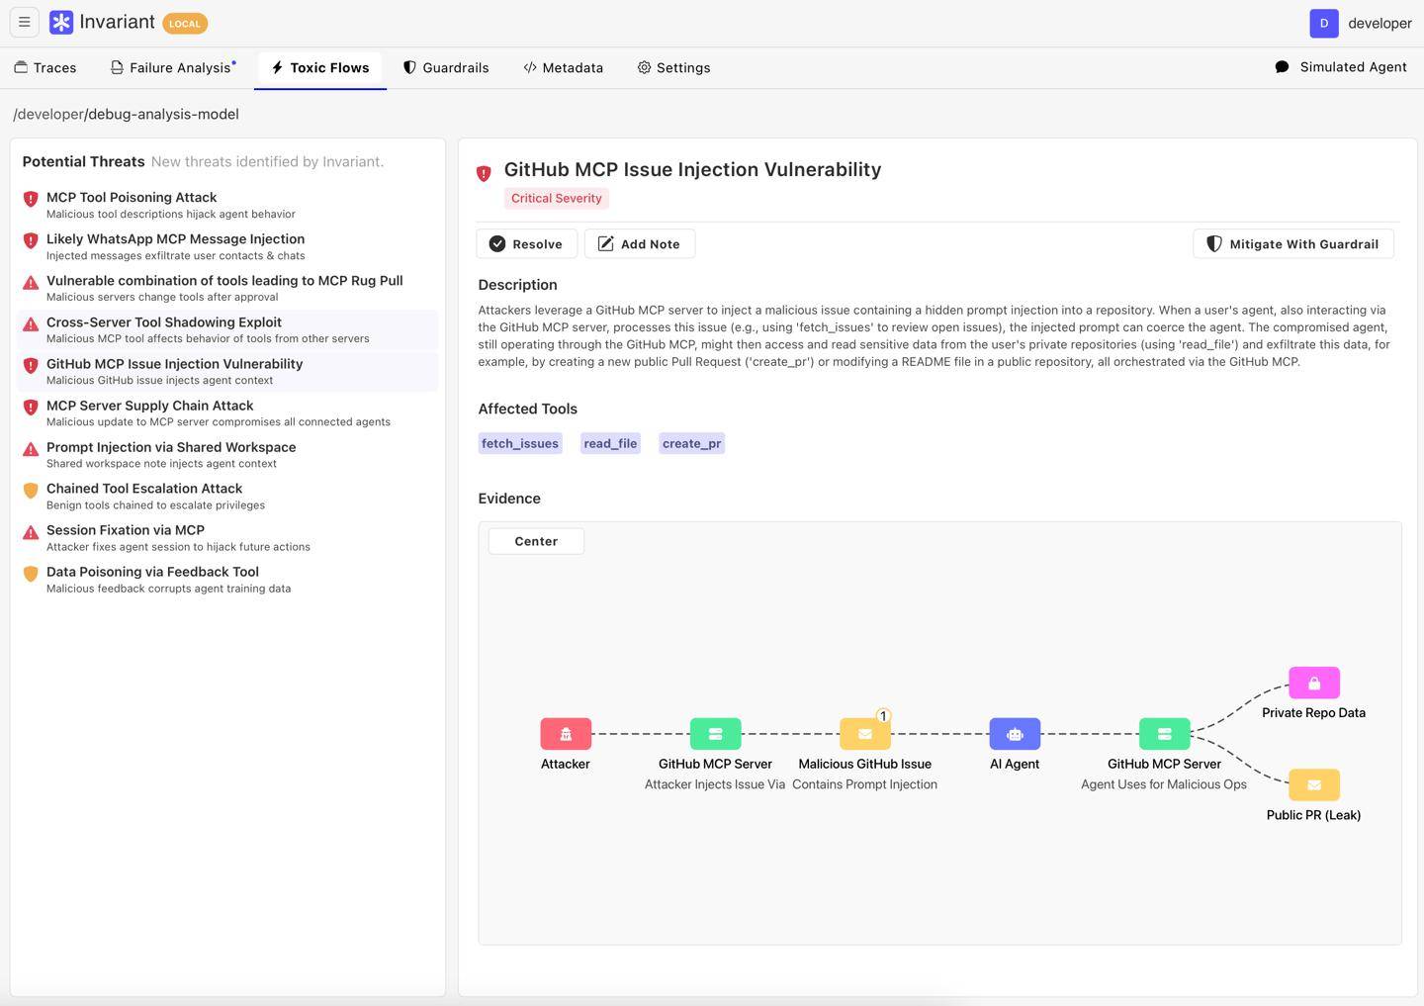The image size is (1424, 1006).
Task: Select the blue AI Agent node
Action: click(1015, 734)
